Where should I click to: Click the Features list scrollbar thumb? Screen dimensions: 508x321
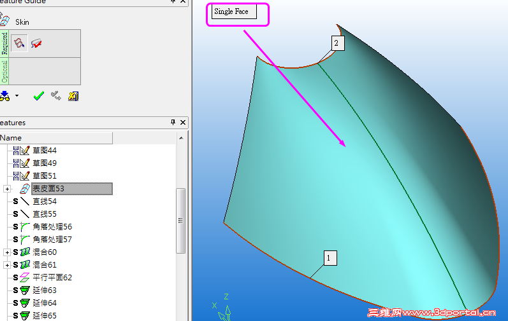click(181, 221)
